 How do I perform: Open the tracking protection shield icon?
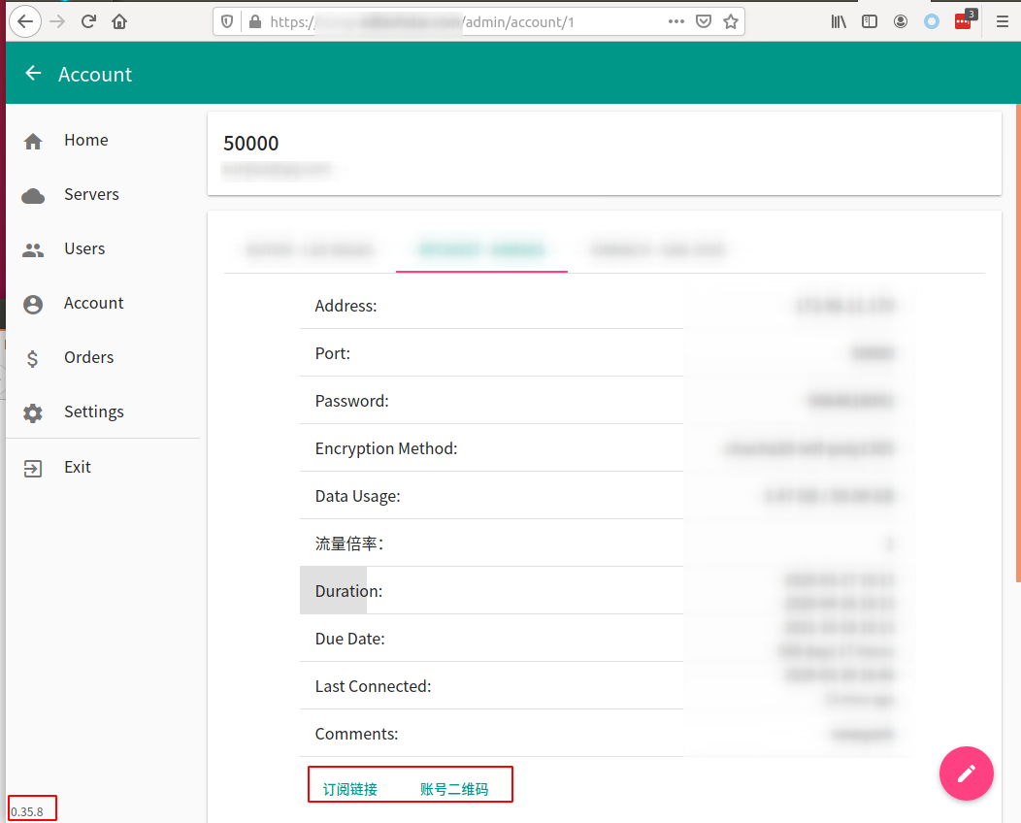click(x=225, y=20)
